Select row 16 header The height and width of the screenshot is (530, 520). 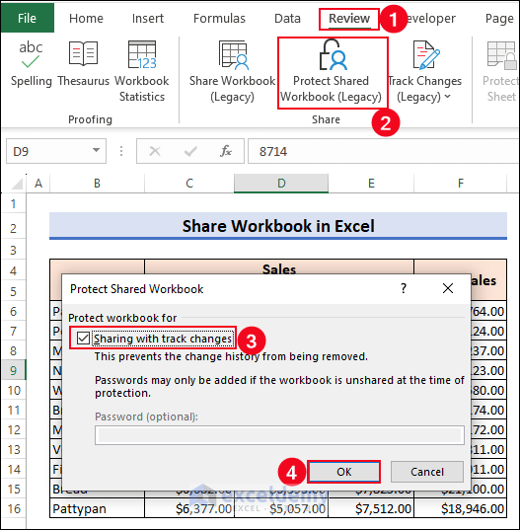pos(13,508)
